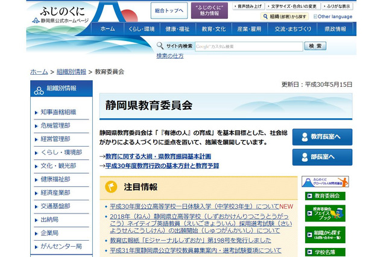
Task: Open 出納局 in sidebar
Action: pos(49,220)
